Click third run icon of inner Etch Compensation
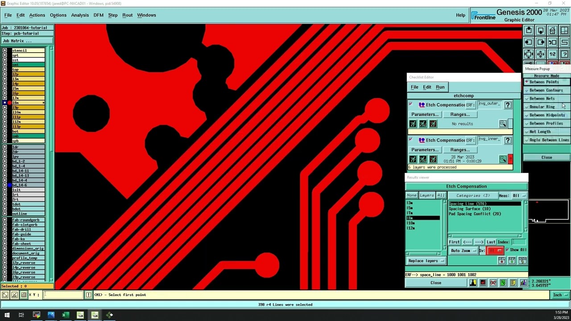 tap(433, 159)
